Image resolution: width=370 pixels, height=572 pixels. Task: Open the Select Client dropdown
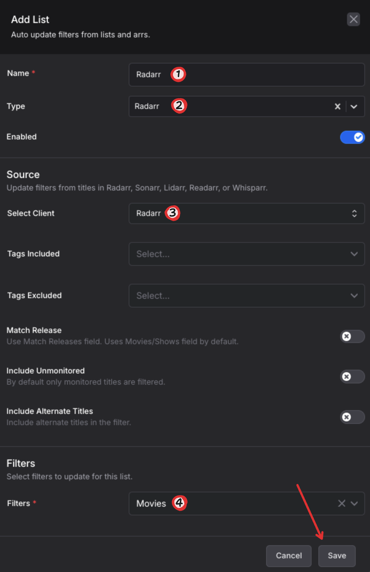[246, 213]
